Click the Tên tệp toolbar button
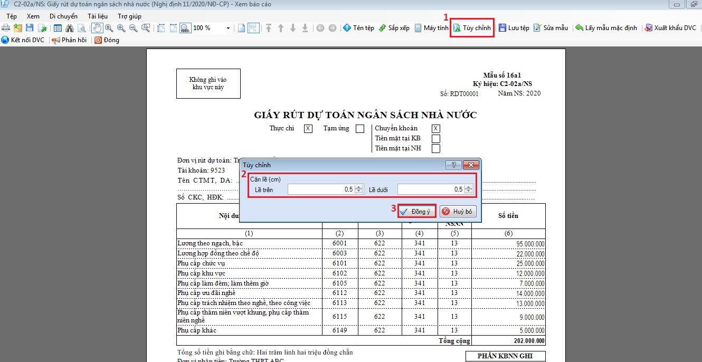702x362 pixels. click(x=358, y=28)
